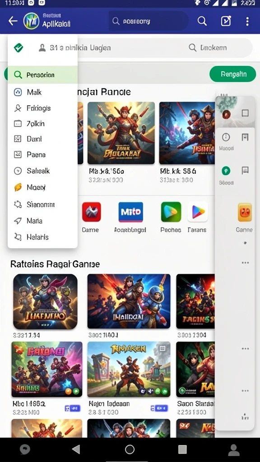260x462 pixels.
Task: Select the highlighted Pensorion menu entry
Action: pos(43,75)
